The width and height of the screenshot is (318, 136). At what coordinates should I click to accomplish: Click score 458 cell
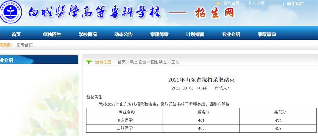[x=278, y=128]
